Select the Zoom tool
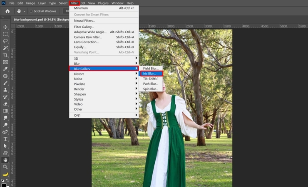The image size is (308, 187). [x=5, y=167]
